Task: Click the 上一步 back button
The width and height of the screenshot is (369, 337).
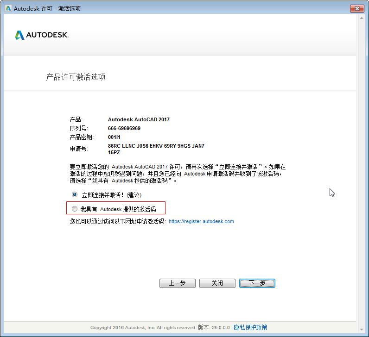Action: pyautogui.click(x=178, y=283)
